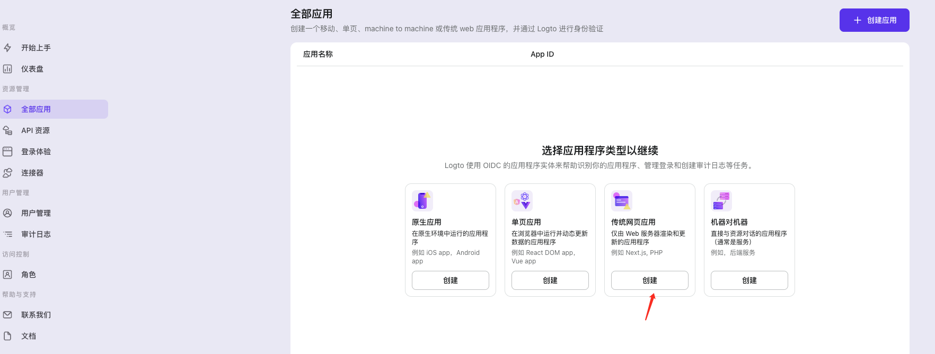Click the 仪表盘 dashboard chart icon
Image resolution: width=935 pixels, height=354 pixels.
[7, 69]
